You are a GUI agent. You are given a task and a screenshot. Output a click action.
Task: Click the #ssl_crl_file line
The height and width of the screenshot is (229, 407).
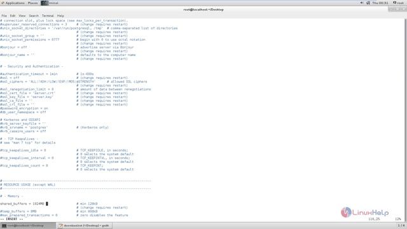coord(17,104)
